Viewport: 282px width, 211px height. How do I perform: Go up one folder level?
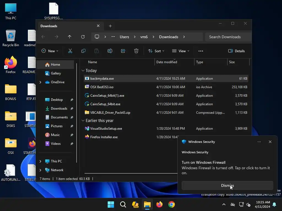point(70,37)
